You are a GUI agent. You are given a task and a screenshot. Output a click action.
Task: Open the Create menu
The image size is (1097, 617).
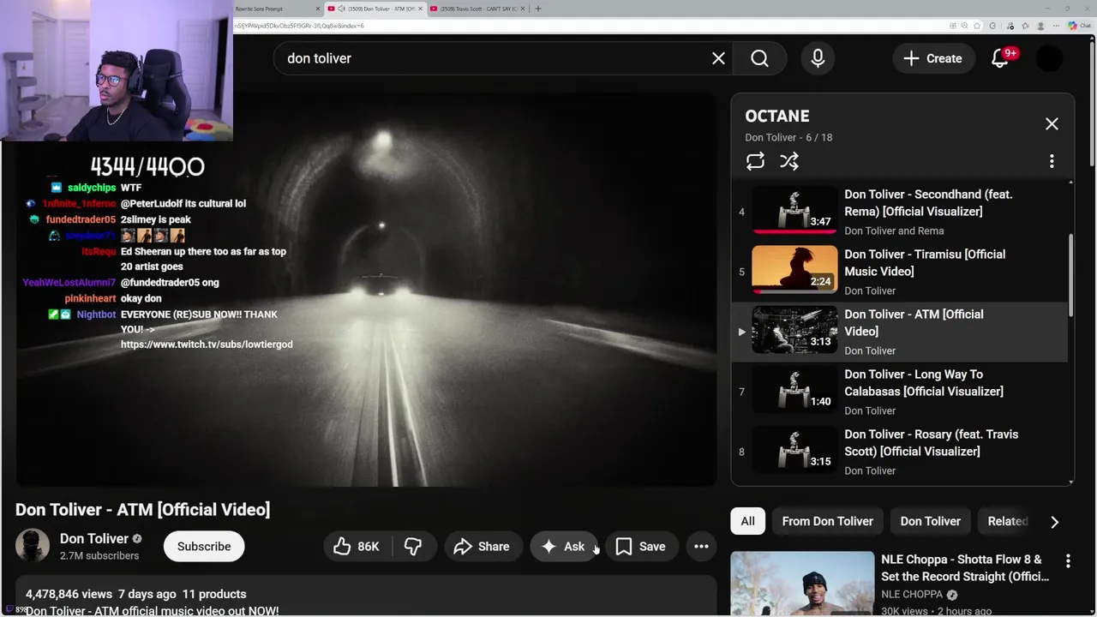tap(932, 58)
